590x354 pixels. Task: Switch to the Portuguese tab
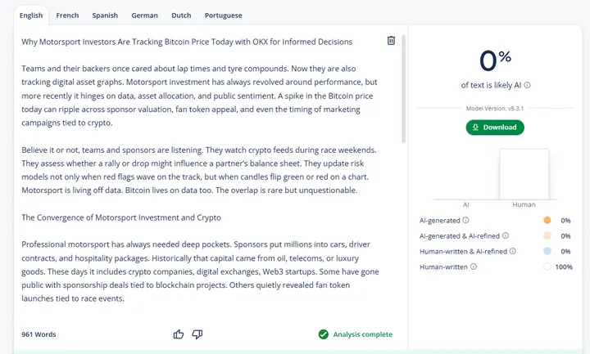(x=224, y=16)
